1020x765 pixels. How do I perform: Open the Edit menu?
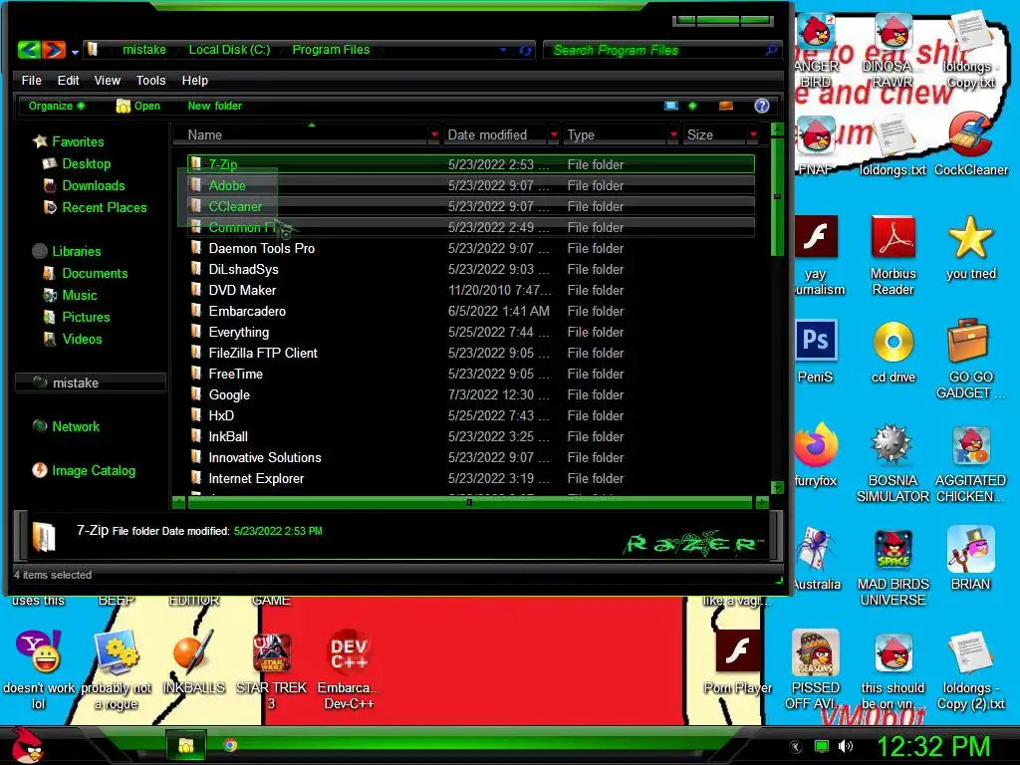(68, 81)
